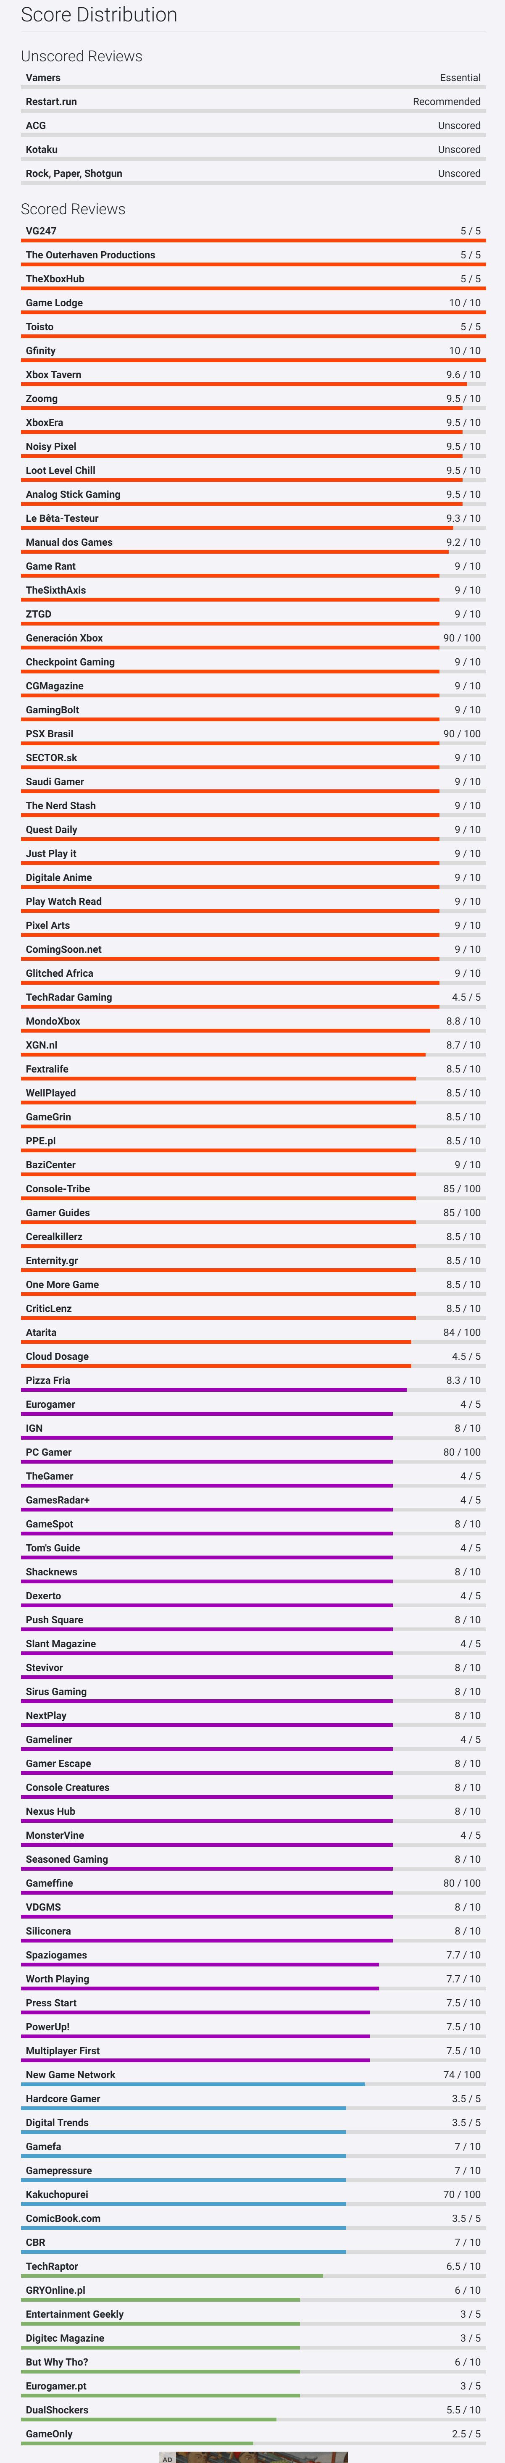Click the TechRadar Gaming review link

69,997
